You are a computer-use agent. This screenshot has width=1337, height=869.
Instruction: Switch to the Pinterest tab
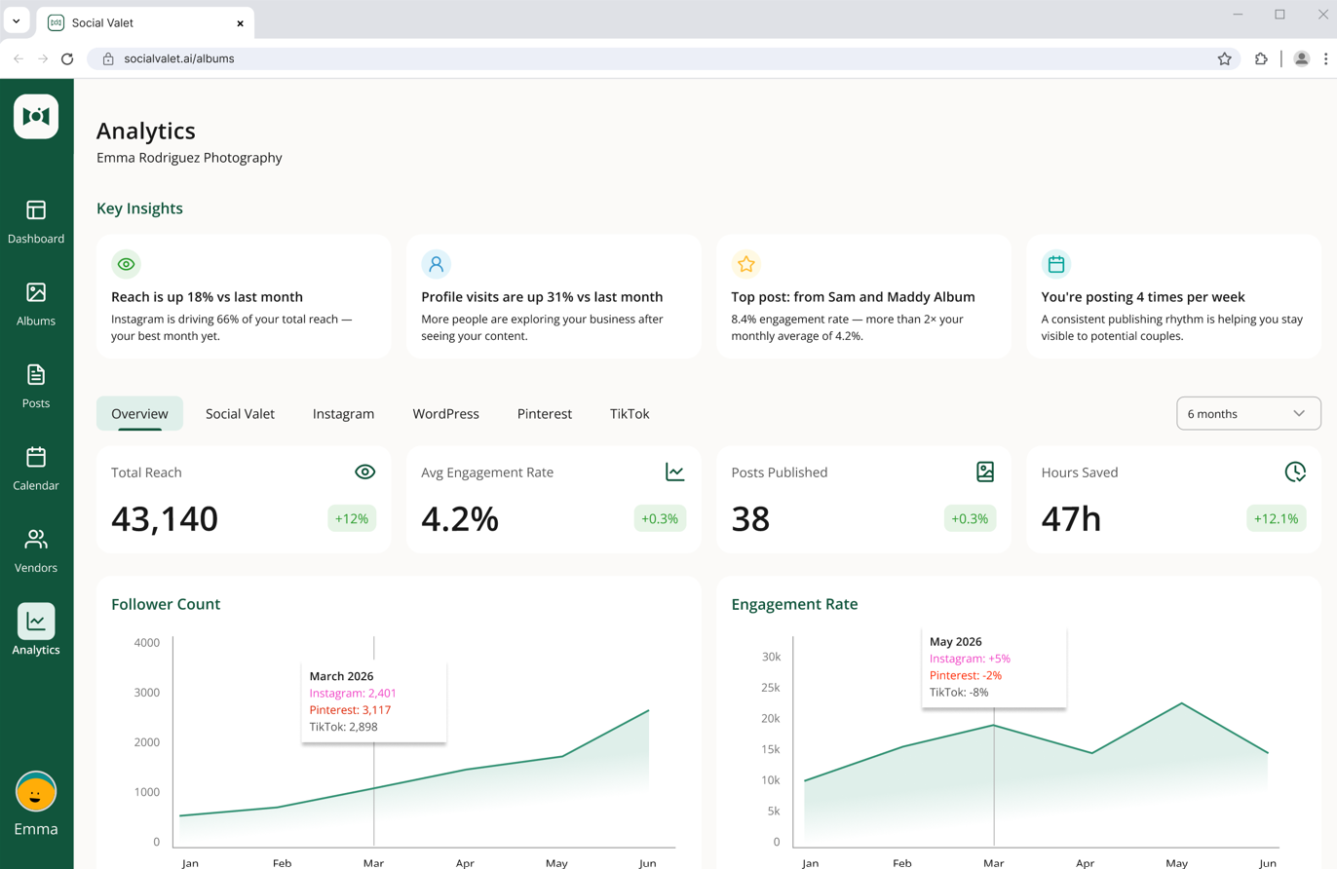(x=545, y=414)
